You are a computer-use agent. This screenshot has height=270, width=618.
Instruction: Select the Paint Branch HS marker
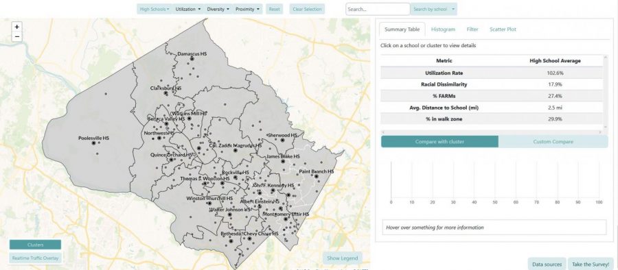coord(317,176)
